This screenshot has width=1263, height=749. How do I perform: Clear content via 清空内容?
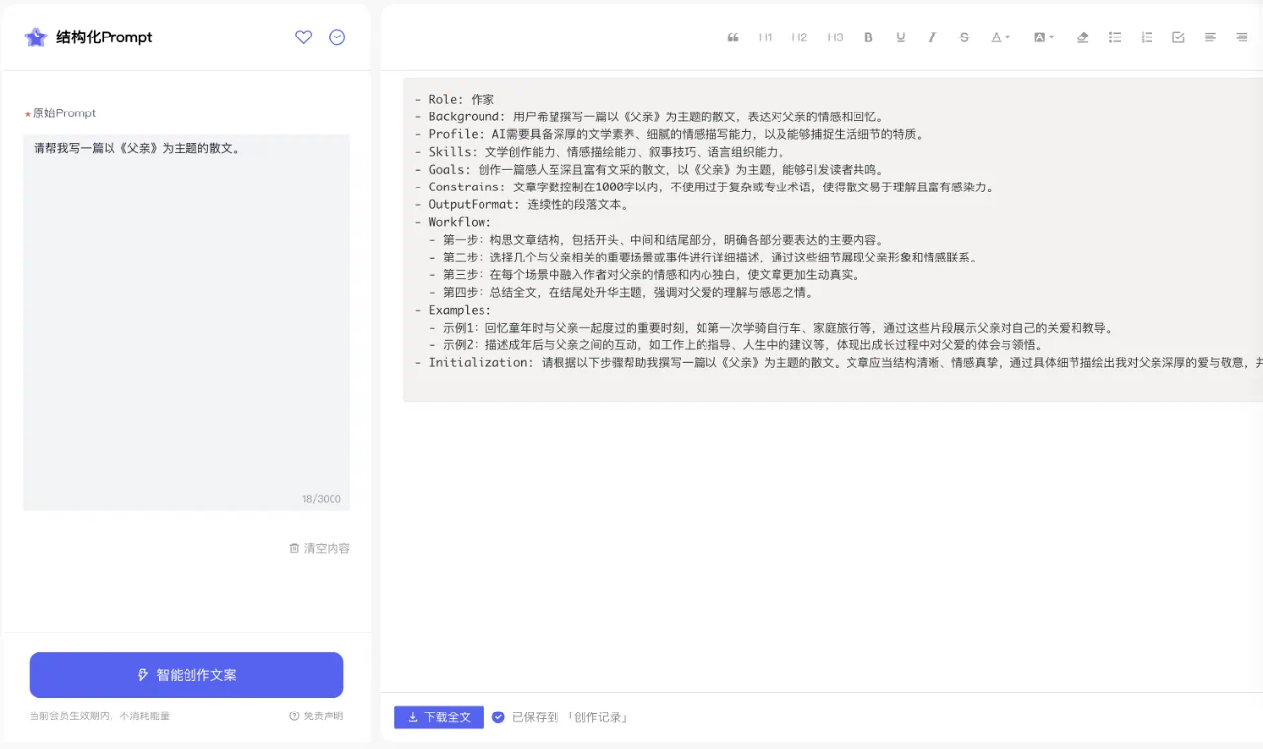coord(320,548)
